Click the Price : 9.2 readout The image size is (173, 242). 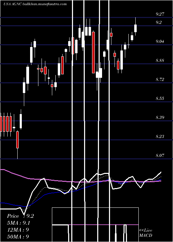tap(20, 216)
